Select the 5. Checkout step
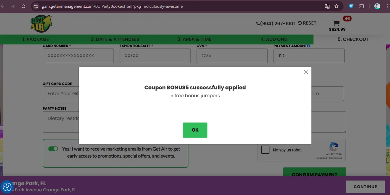 pyautogui.click(x=353, y=39)
